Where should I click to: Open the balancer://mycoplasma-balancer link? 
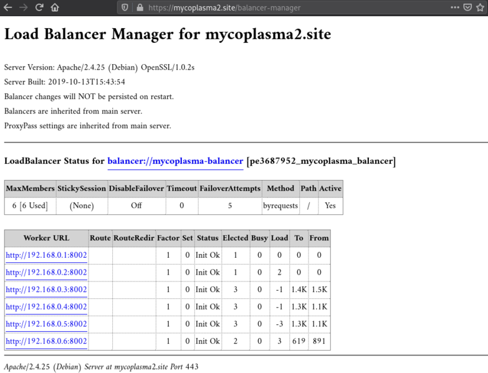click(175, 161)
